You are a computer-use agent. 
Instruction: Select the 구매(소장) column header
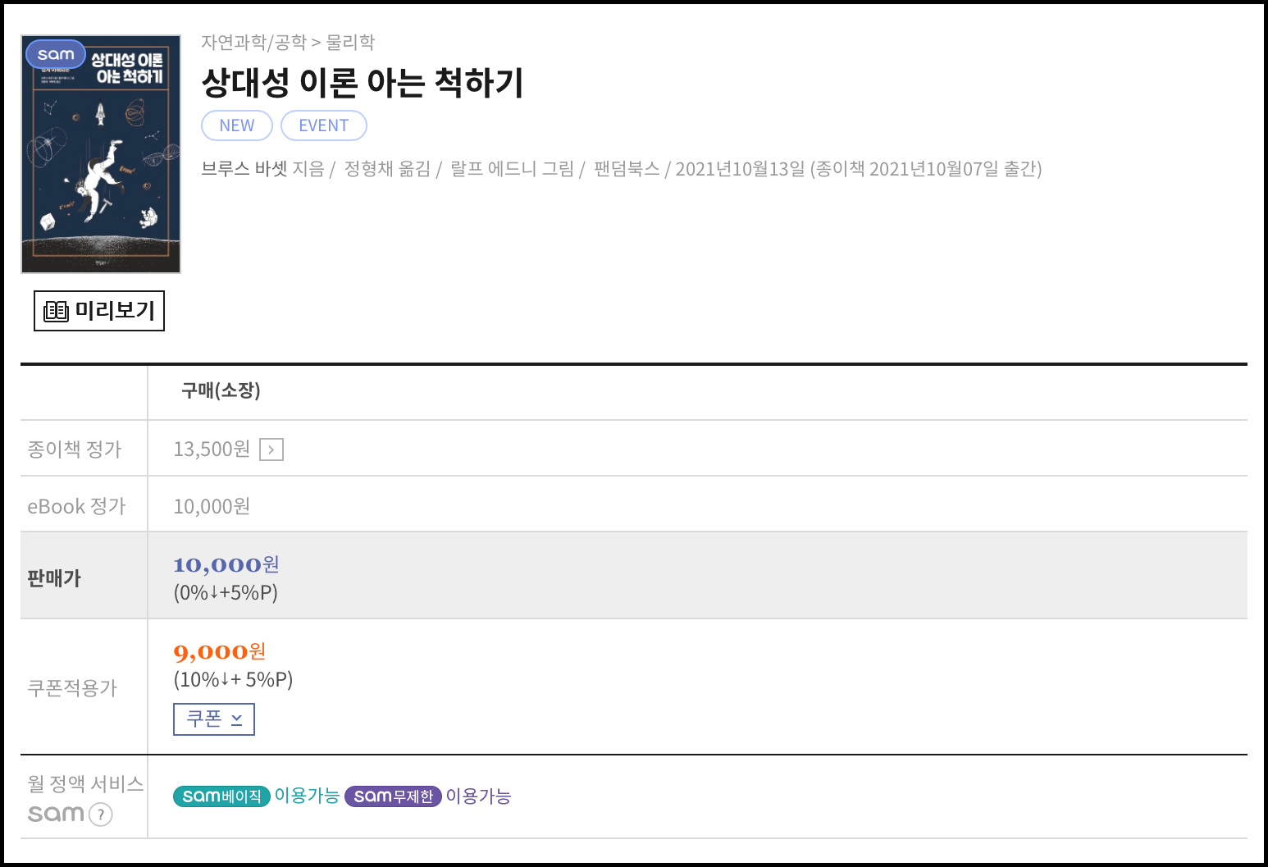point(221,390)
